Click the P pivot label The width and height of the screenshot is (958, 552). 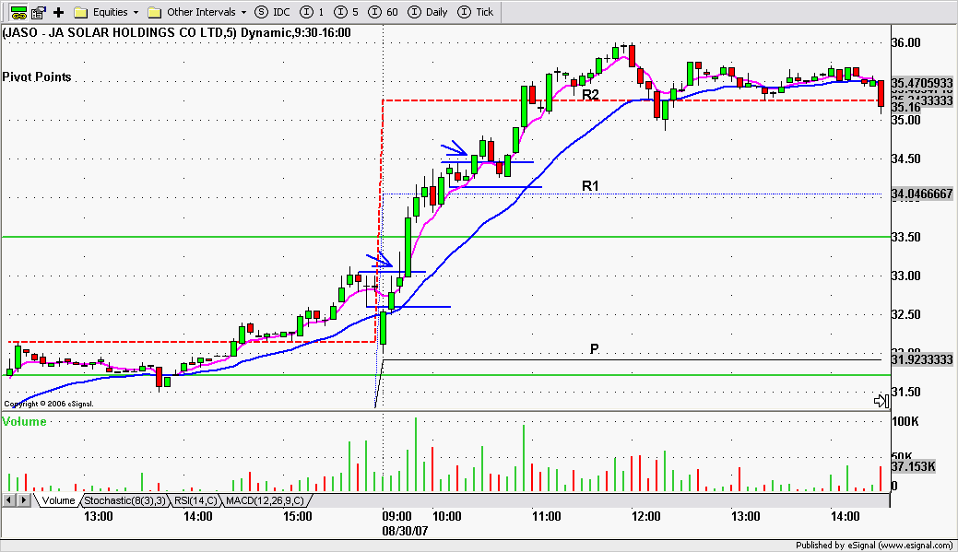tap(595, 348)
